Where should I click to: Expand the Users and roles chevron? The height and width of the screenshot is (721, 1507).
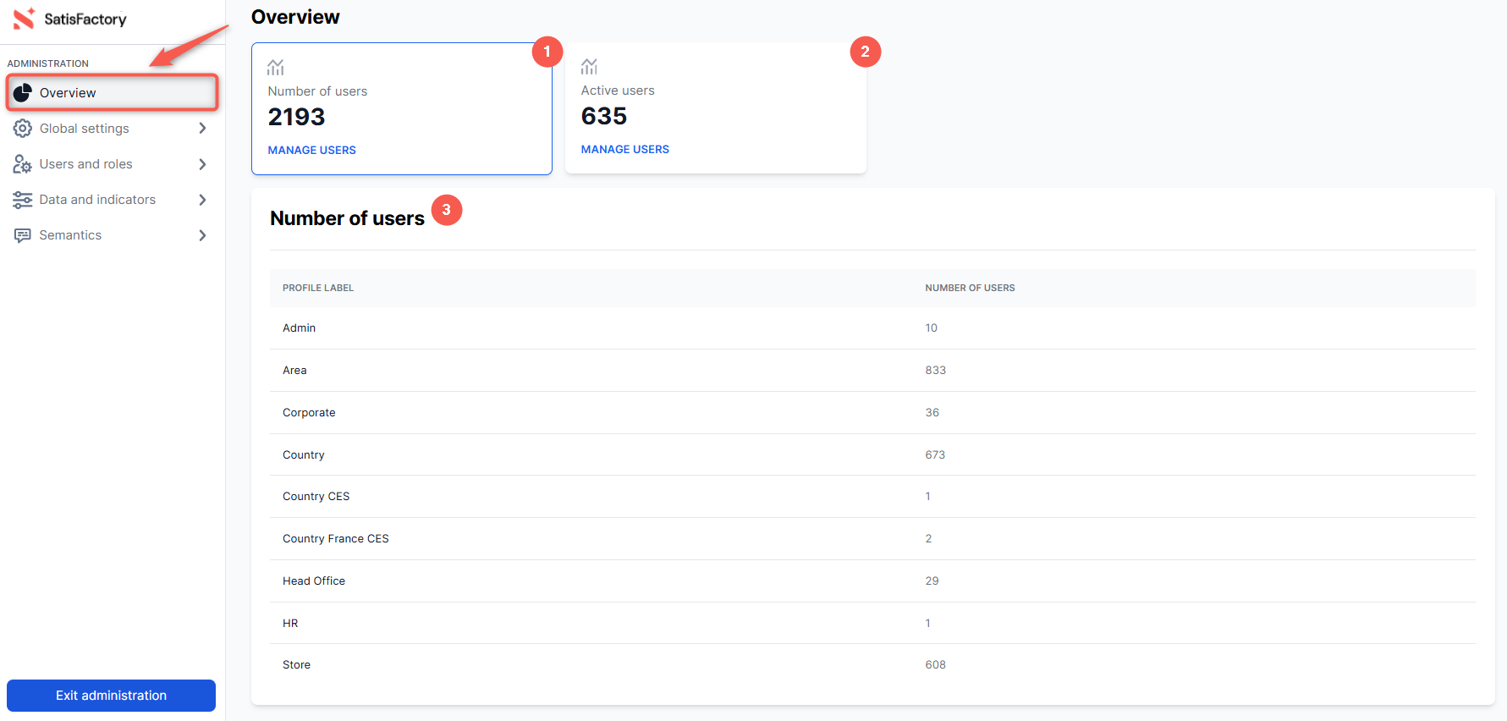tap(202, 164)
